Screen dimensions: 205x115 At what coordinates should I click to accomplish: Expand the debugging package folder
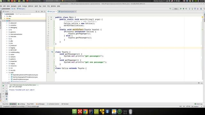click(7, 27)
